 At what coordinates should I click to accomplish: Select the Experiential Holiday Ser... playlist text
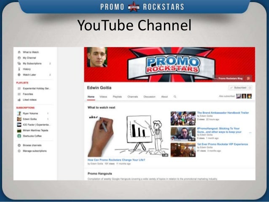pos(37,89)
